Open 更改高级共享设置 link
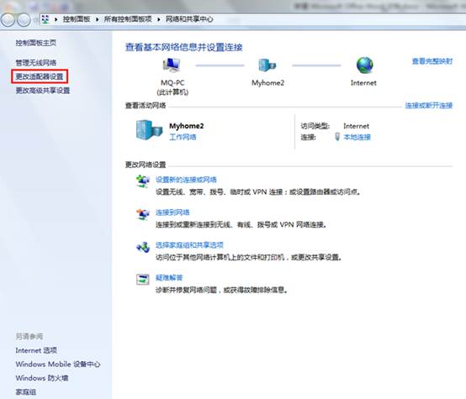Screen dimensions: 466x399 point(43,90)
